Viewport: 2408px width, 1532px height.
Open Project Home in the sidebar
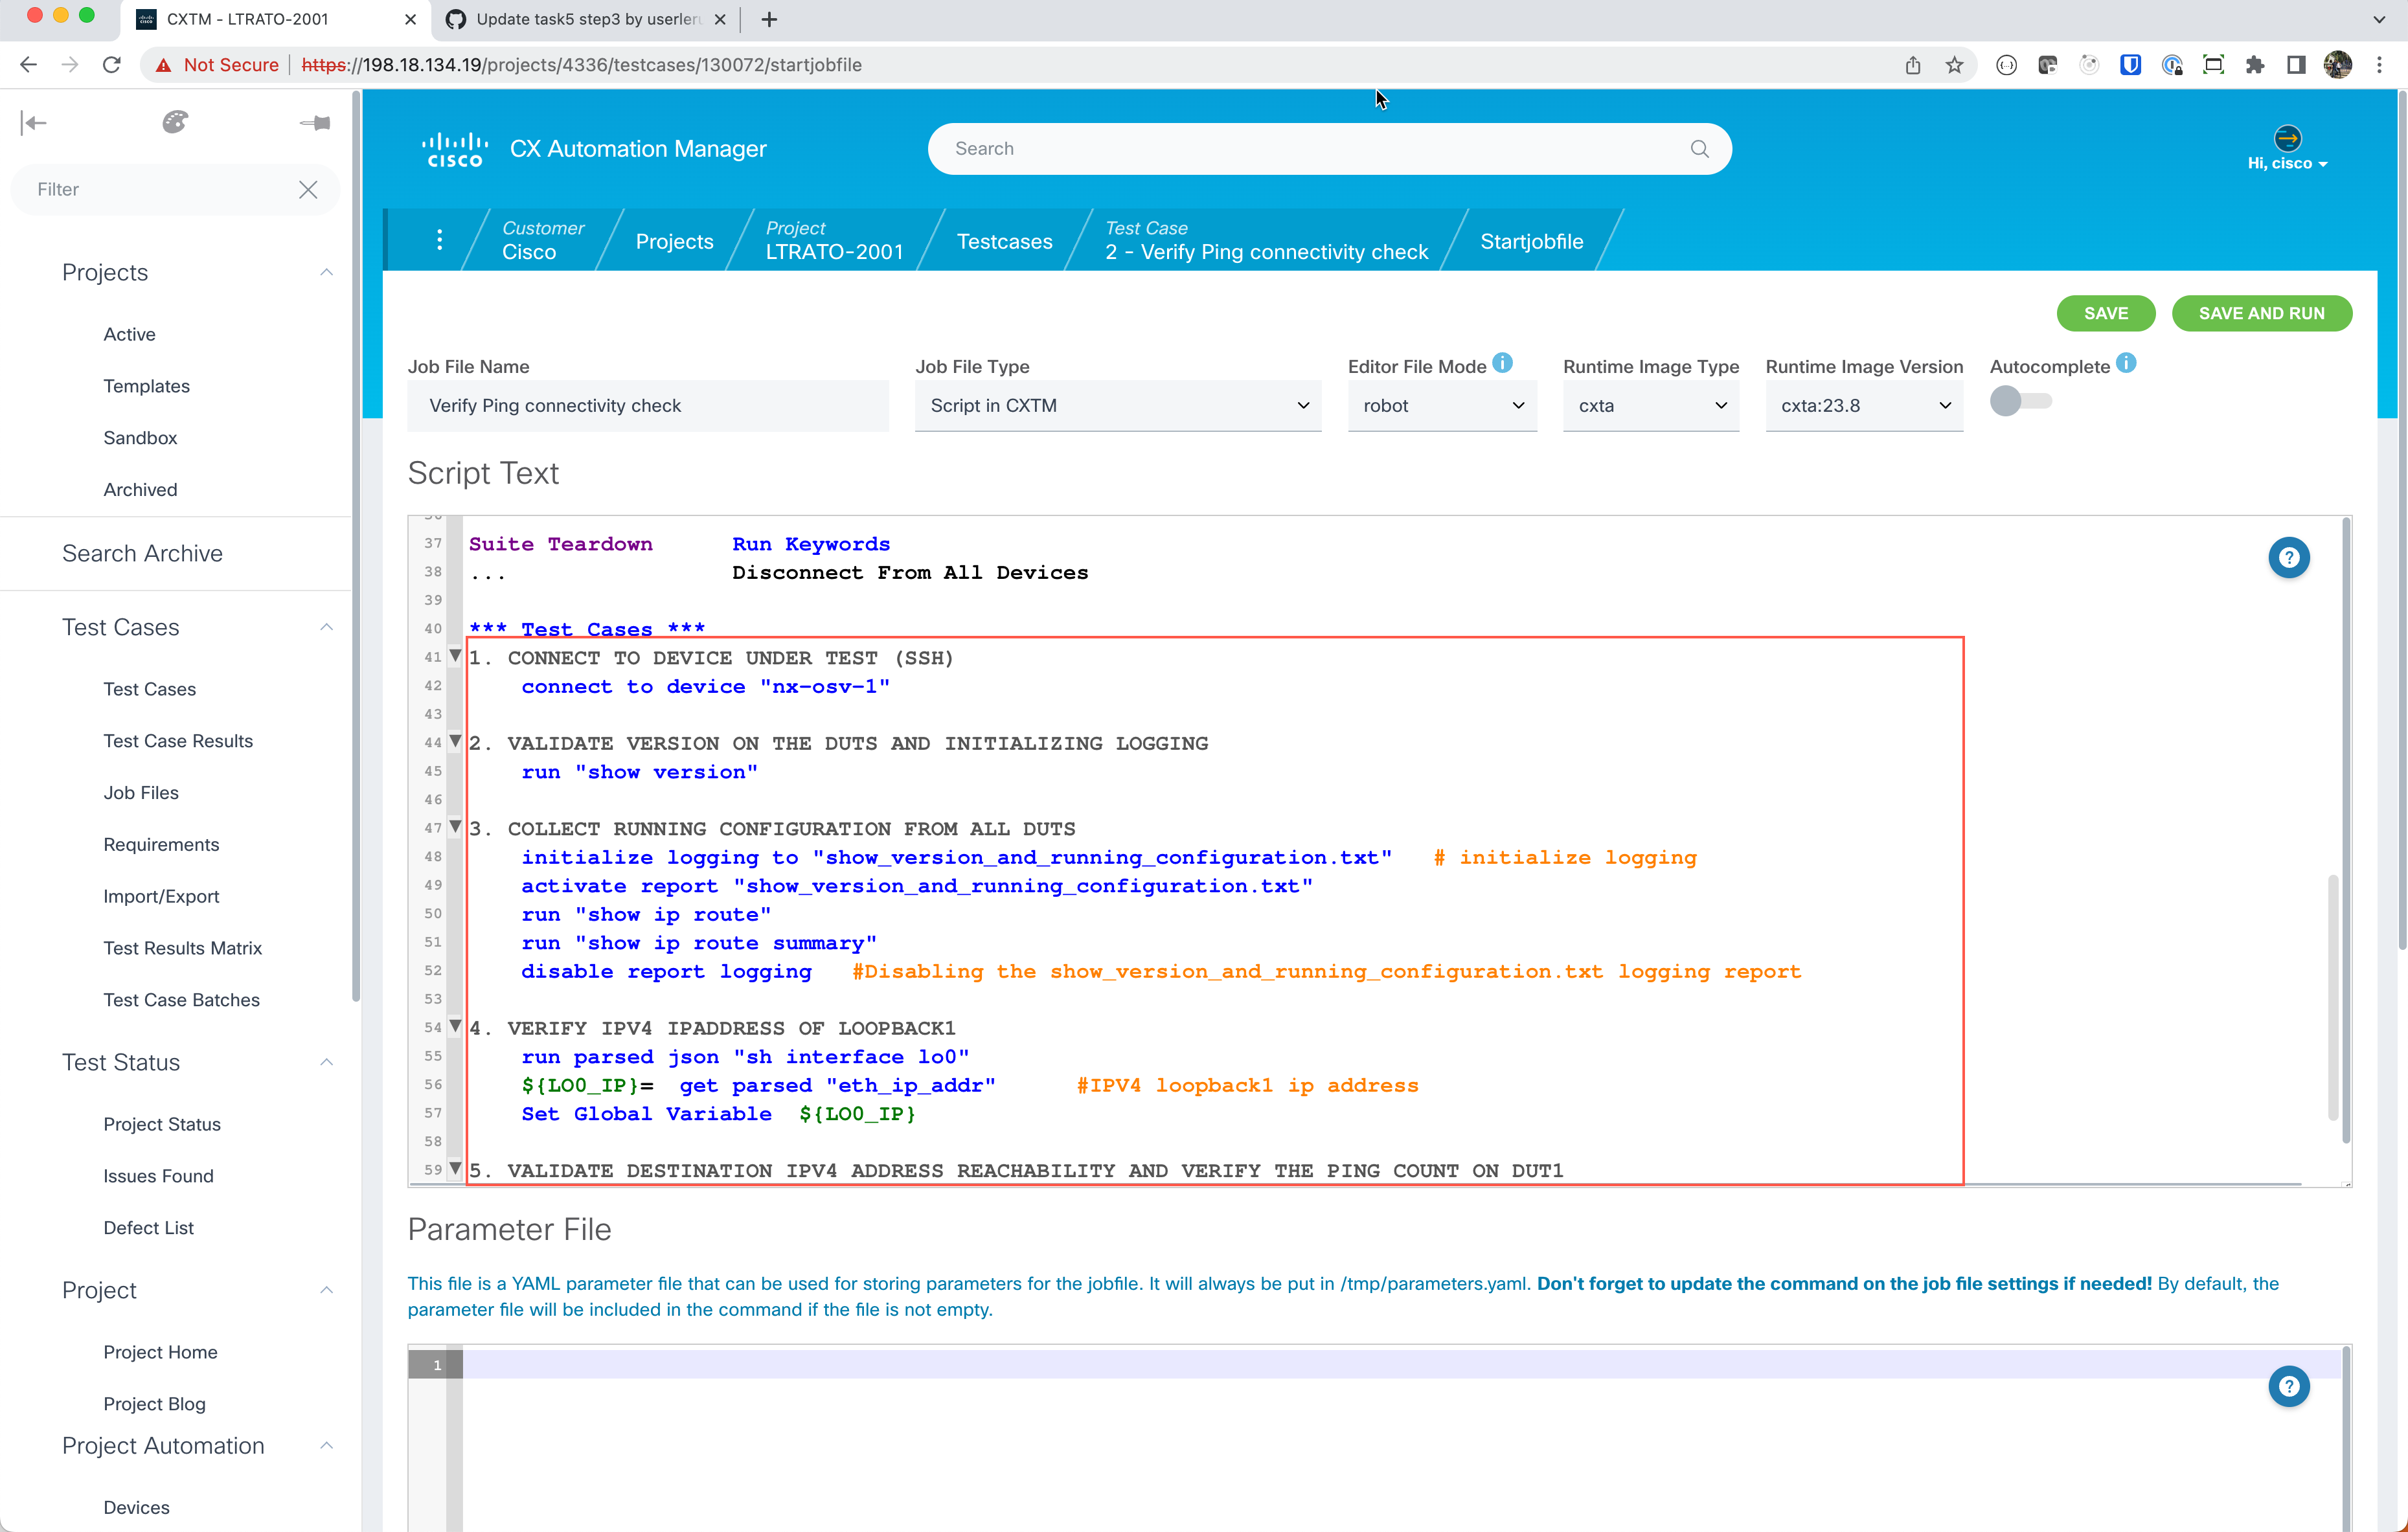tap(160, 1351)
